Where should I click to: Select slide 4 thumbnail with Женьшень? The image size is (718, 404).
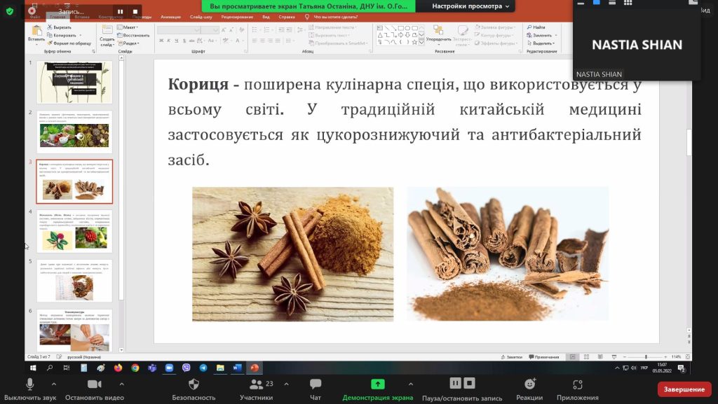click(74, 231)
